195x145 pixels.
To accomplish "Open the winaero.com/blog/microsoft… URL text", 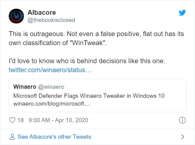I will pos(51,104).
